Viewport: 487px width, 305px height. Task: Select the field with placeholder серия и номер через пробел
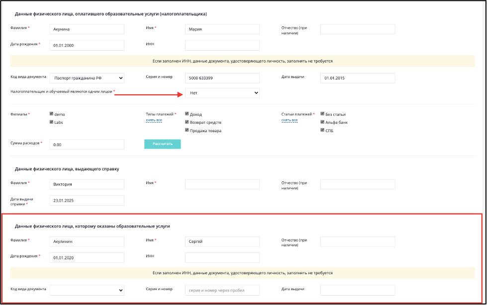[x=222, y=291]
